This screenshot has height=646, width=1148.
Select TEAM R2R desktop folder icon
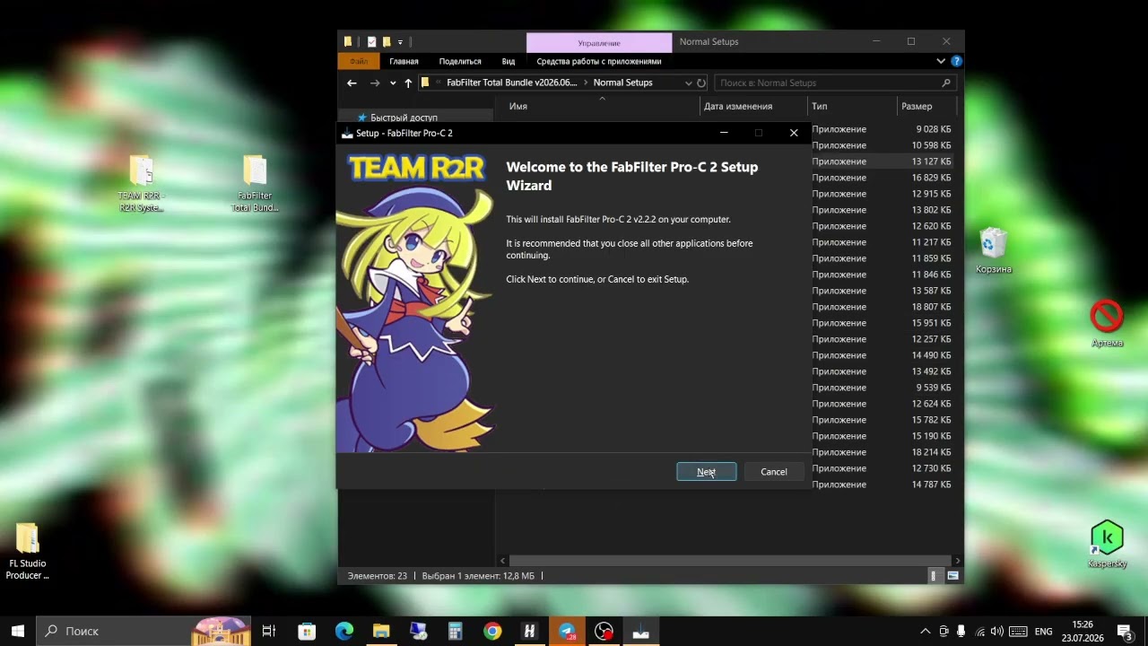click(x=142, y=184)
